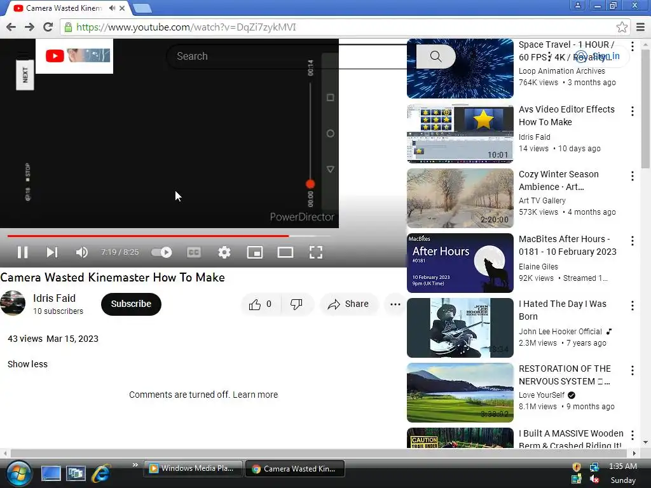
Task: Mute the tab audio speaker icon
Action: [x=112, y=8]
